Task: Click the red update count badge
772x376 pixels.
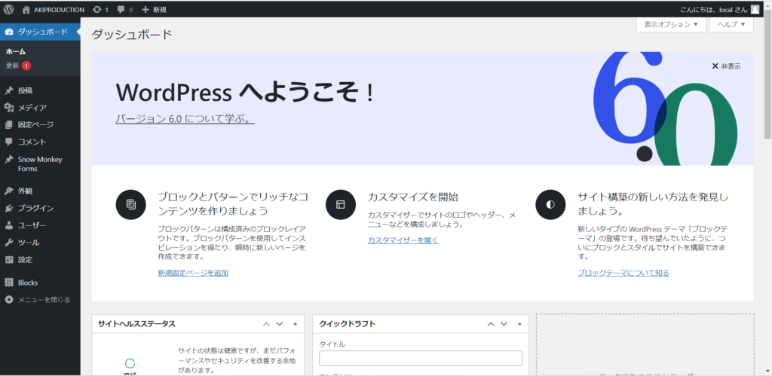Action: coord(26,66)
